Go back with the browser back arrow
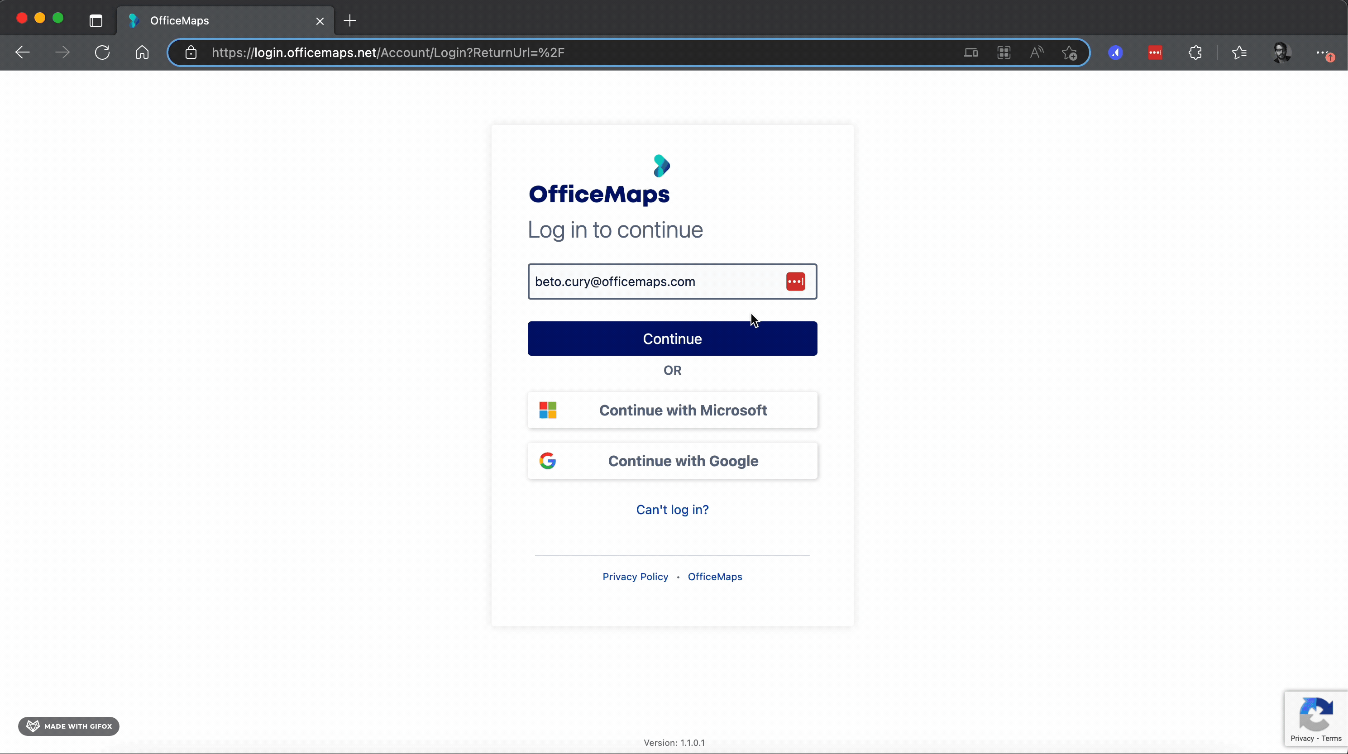Image resolution: width=1348 pixels, height=754 pixels. coord(23,52)
